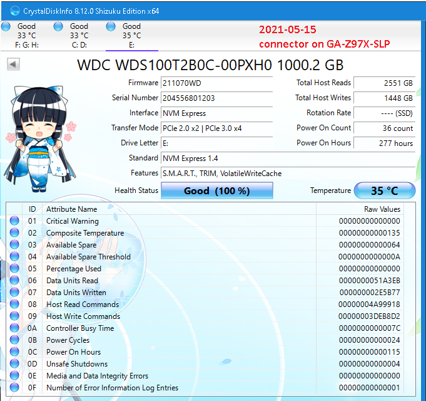Click the Attribute Name column header
The height and width of the screenshot is (401, 426).
tap(180, 209)
